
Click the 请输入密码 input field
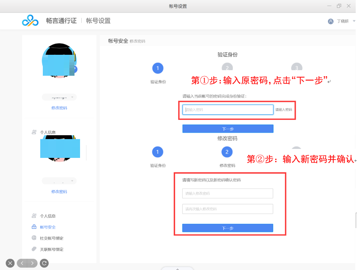coord(228,110)
